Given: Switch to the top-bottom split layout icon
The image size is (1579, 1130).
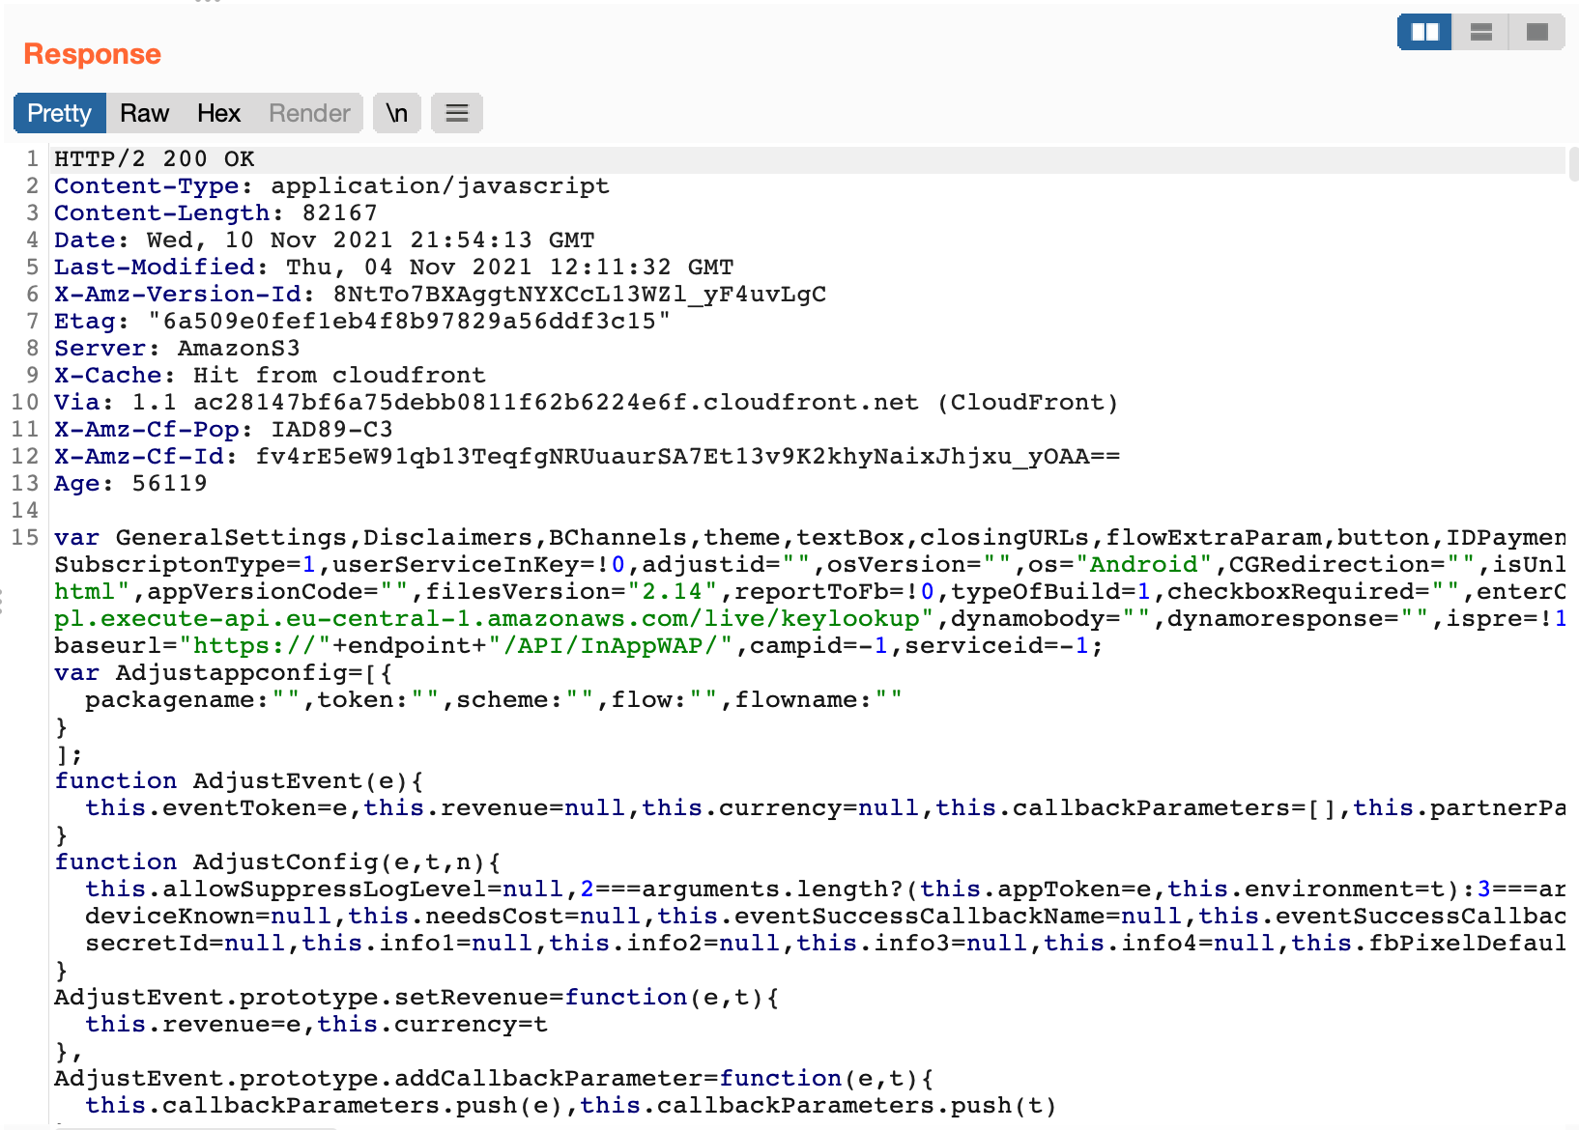Looking at the screenshot, I should 1480,32.
